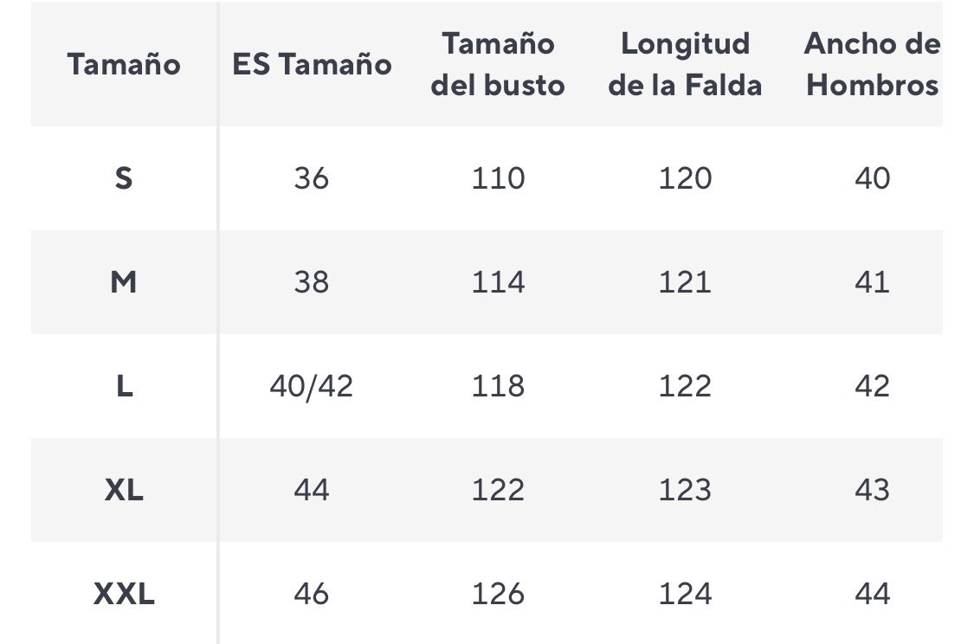Click skirt length value 124
The width and height of the screenshot is (974, 644).
[x=685, y=594]
